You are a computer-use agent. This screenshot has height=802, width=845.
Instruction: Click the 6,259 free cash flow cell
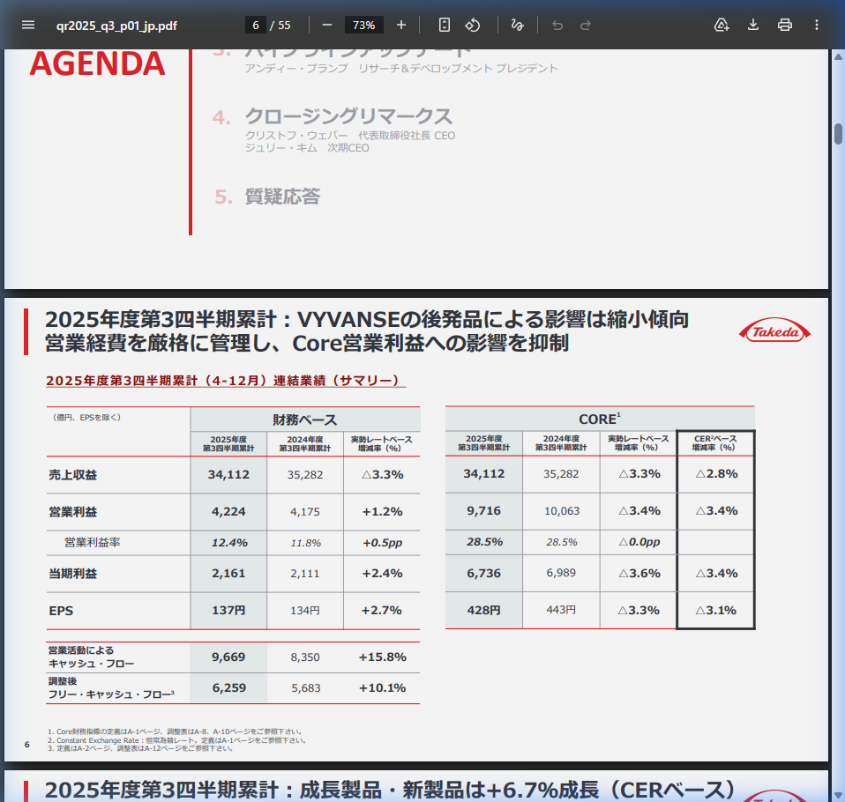click(x=229, y=687)
